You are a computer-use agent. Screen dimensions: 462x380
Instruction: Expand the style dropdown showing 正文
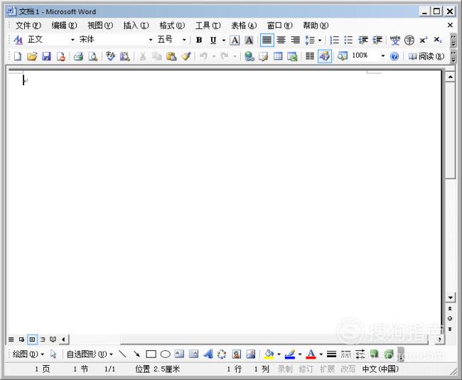point(72,40)
